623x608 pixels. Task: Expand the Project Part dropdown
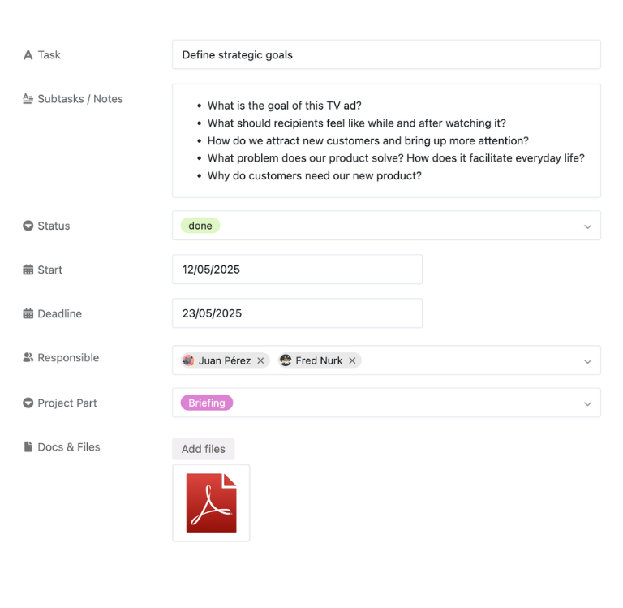[x=587, y=403]
